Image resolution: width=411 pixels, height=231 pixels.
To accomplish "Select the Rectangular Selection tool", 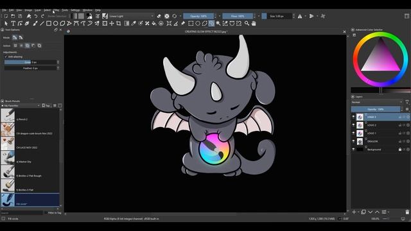I will tap(191, 24).
